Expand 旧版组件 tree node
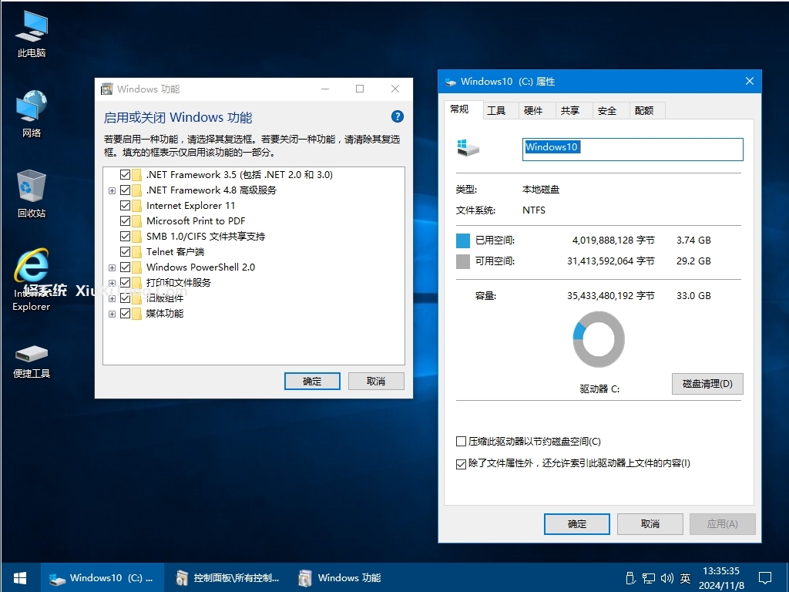This screenshot has height=592, width=789. click(112, 298)
